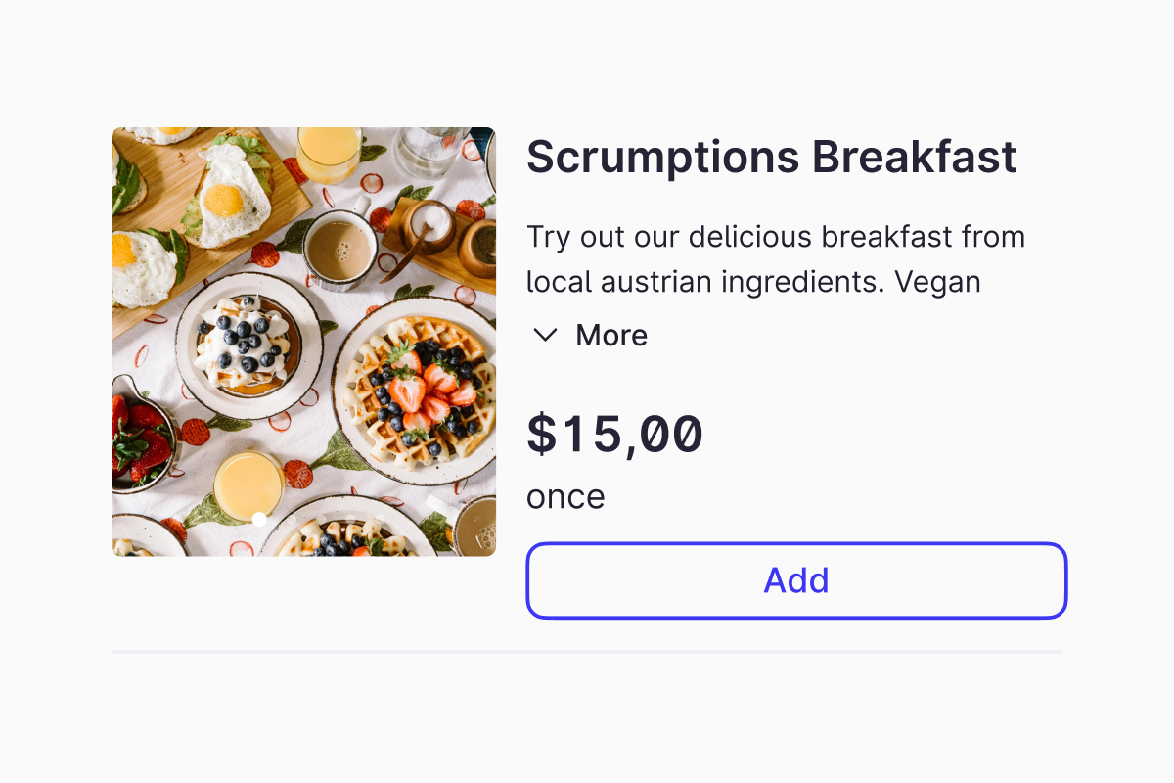The width and height of the screenshot is (1174, 783).
Task: Click the orange juice glass at photo bottom
Action: [x=247, y=484]
